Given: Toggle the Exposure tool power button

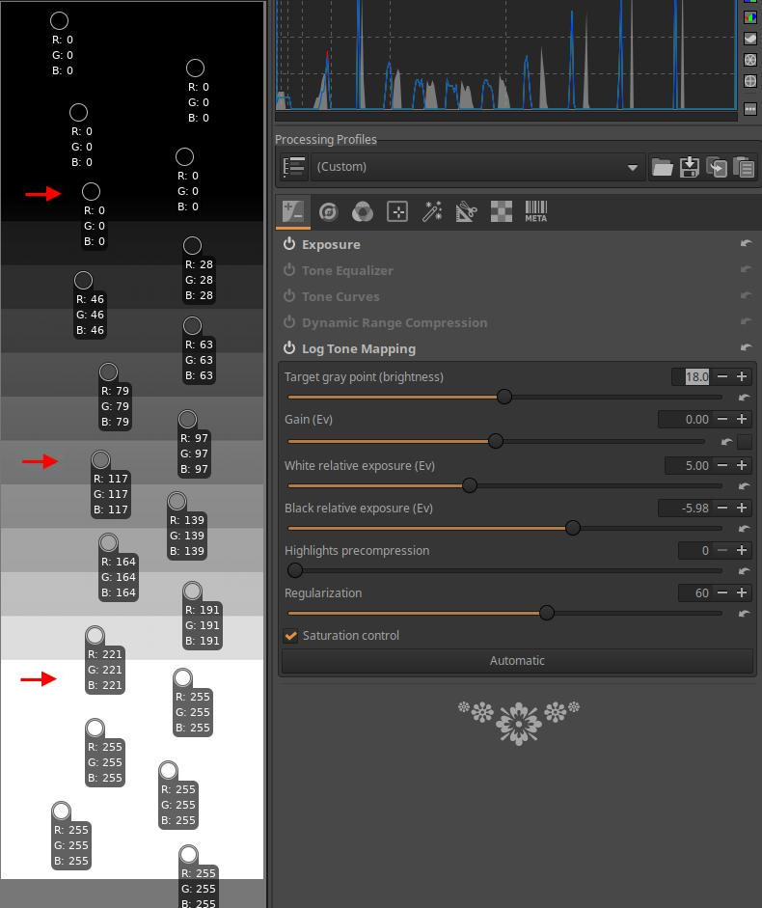Looking at the screenshot, I should [x=289, y=245].
